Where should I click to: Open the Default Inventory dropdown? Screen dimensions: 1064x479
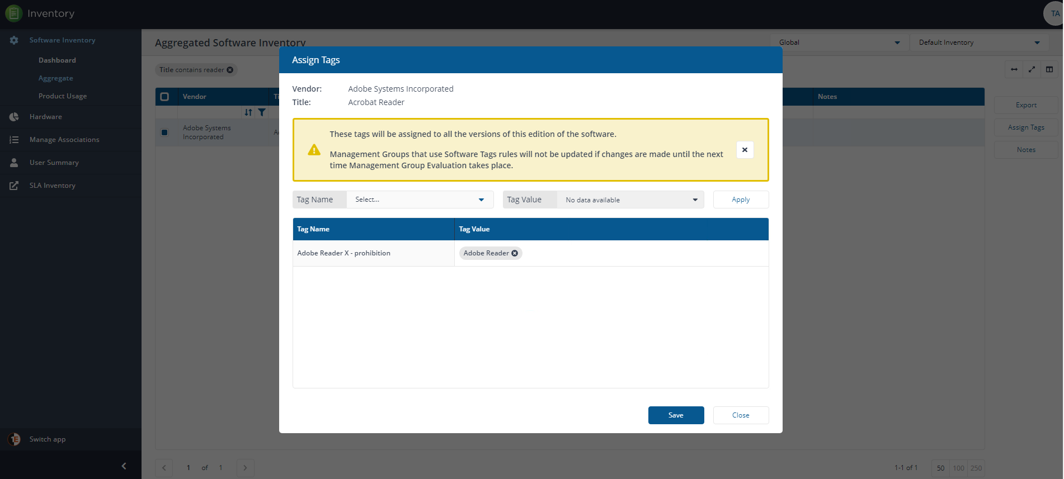click(x=979, y=42)
